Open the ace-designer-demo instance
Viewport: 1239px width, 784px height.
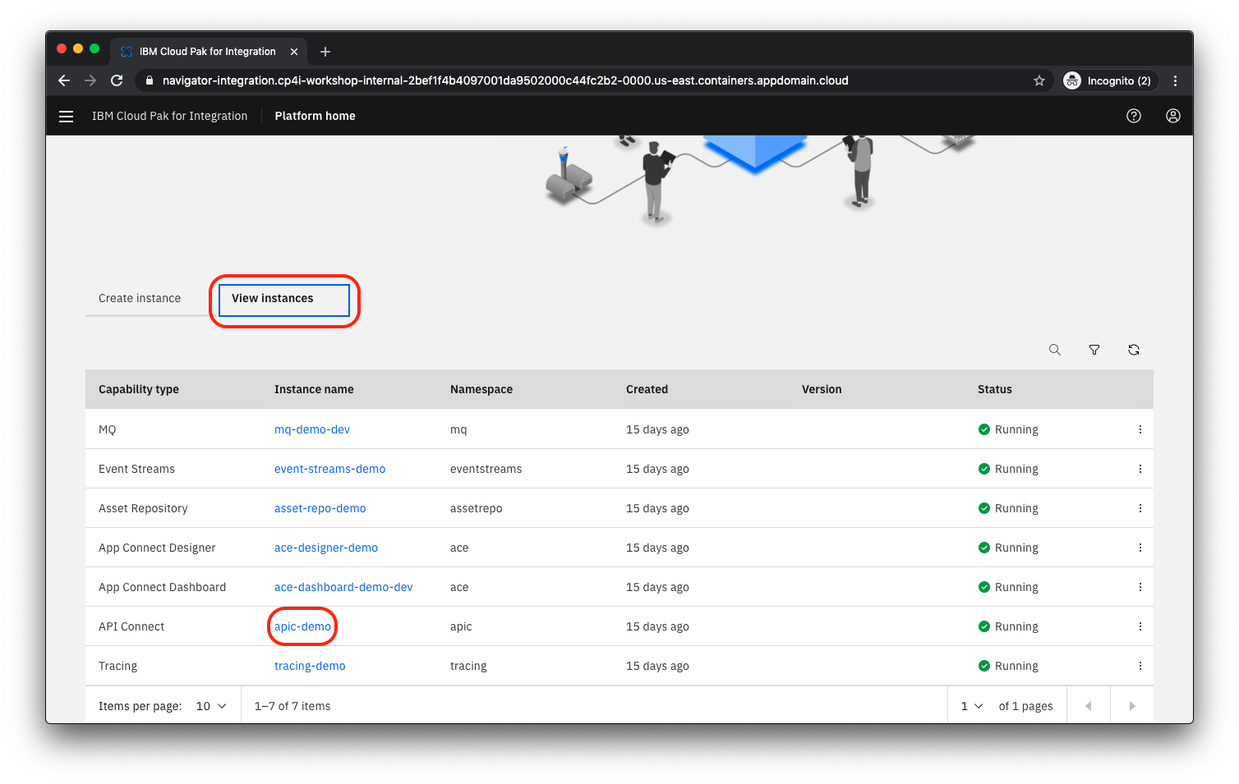(x=326, y=548)
